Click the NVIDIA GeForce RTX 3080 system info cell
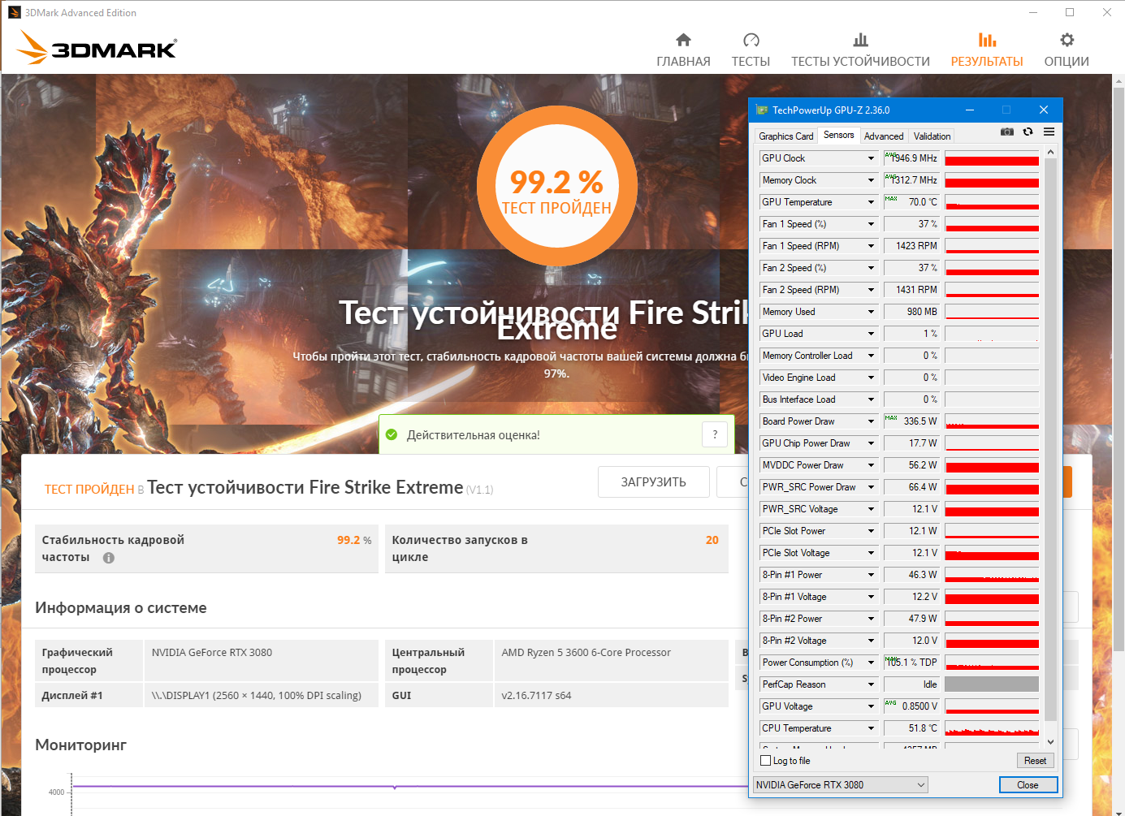 262,661
